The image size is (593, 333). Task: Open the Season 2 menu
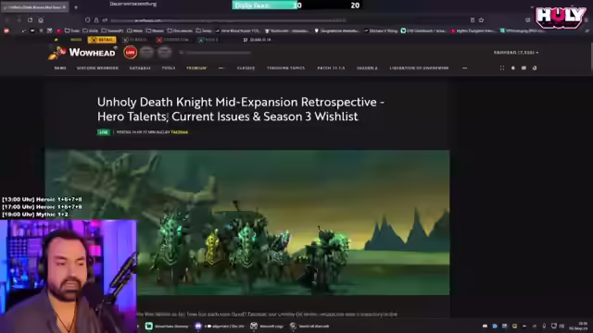tap(367, 68)
